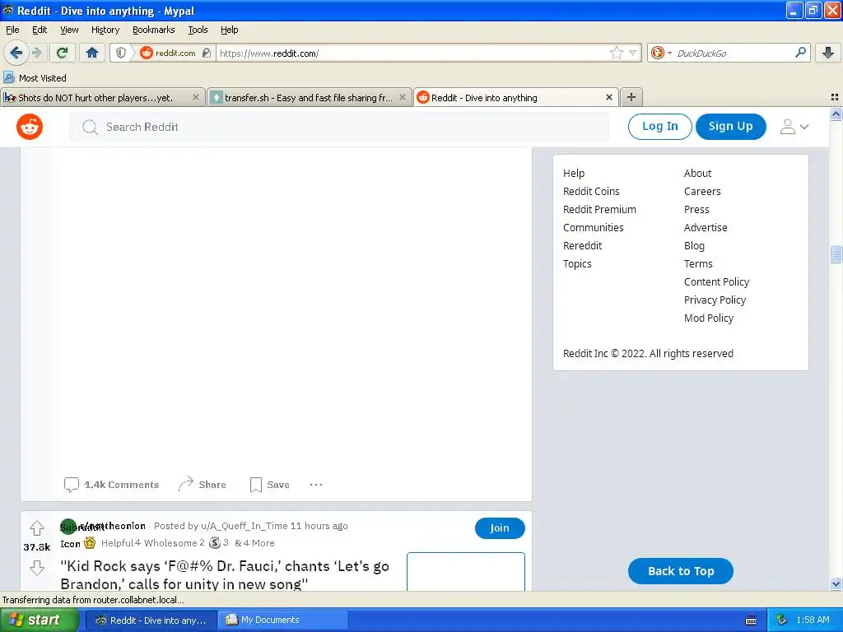Open the Windows start menu

40,620
